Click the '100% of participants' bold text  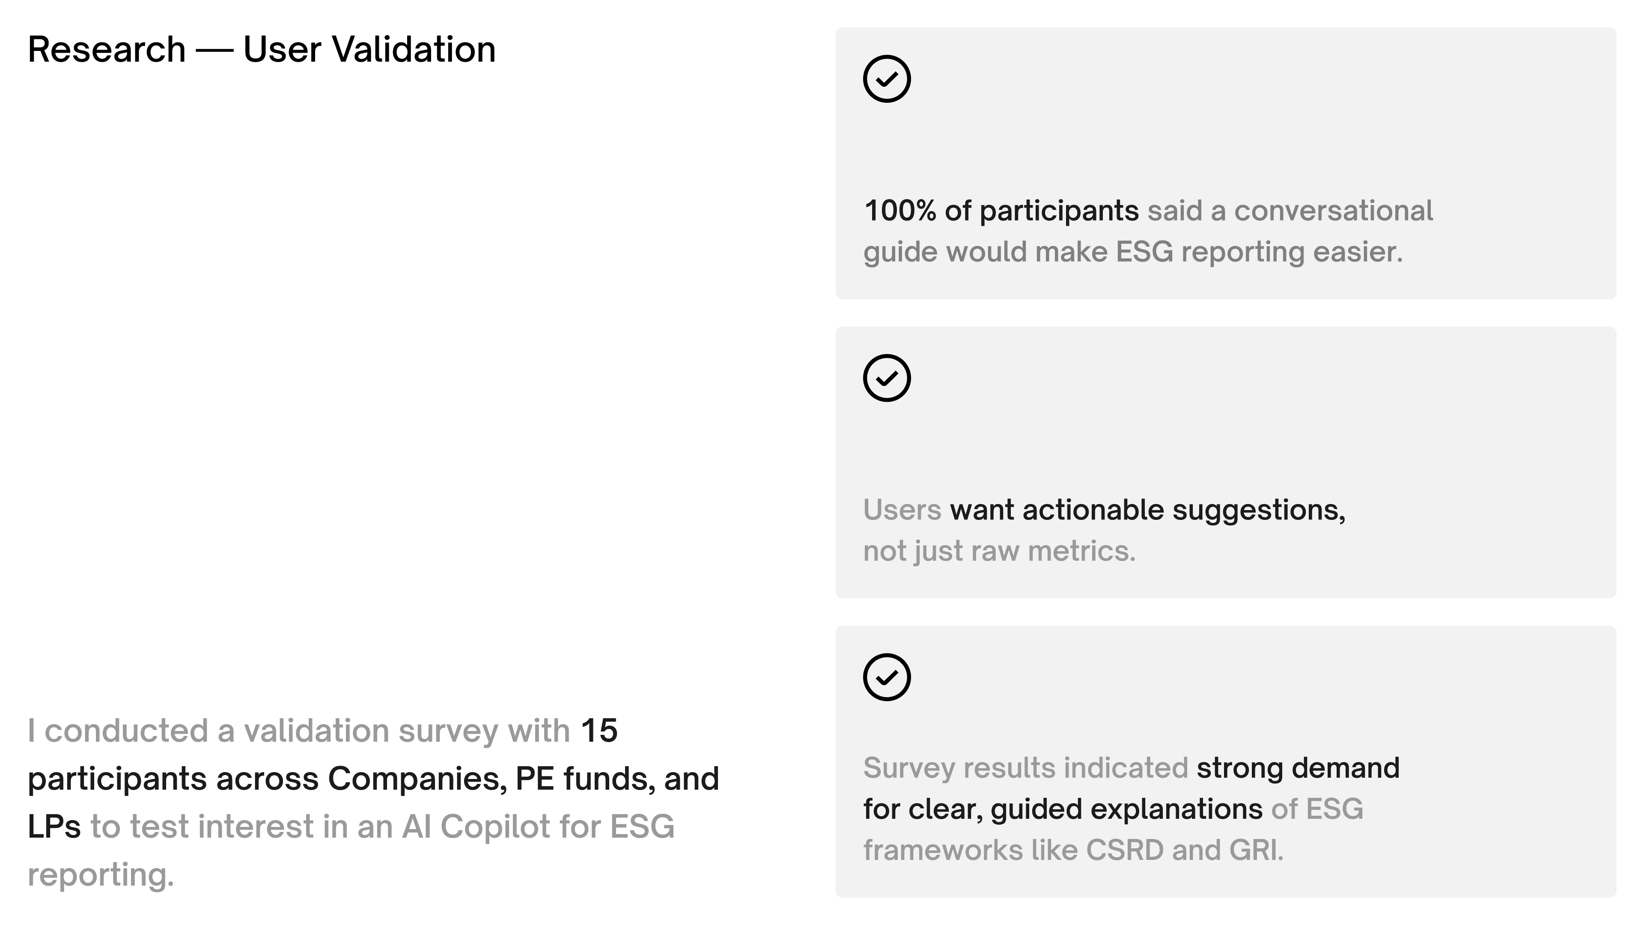(x=1001, y=211)
